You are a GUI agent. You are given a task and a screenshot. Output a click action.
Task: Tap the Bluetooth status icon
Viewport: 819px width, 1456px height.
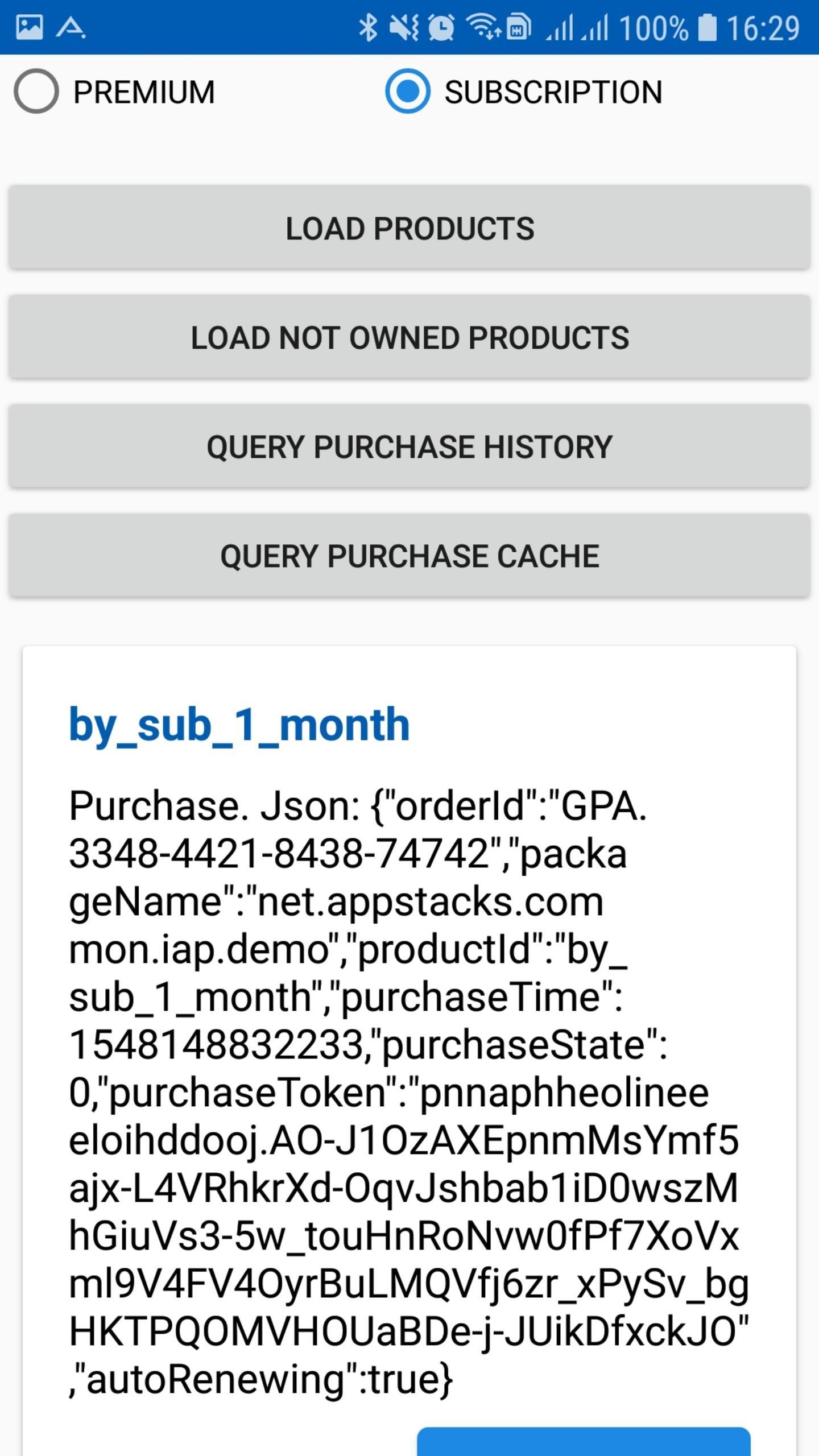tap(368, 27)
